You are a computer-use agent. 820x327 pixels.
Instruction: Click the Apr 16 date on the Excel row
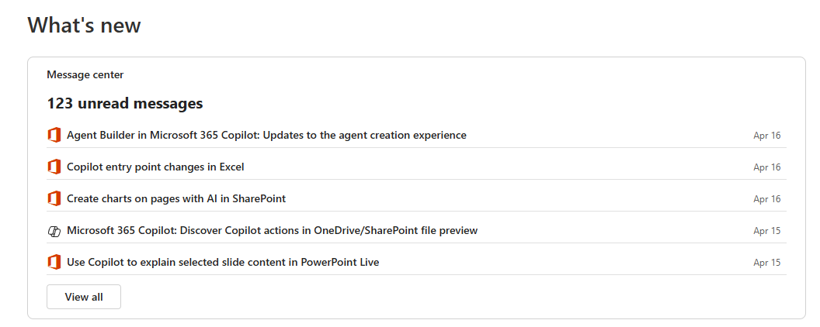(x=766, y=167)
